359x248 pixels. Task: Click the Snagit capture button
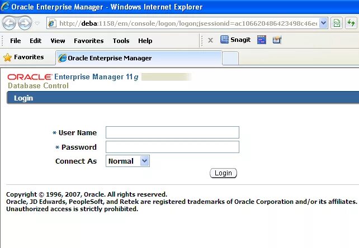[235, 40]
